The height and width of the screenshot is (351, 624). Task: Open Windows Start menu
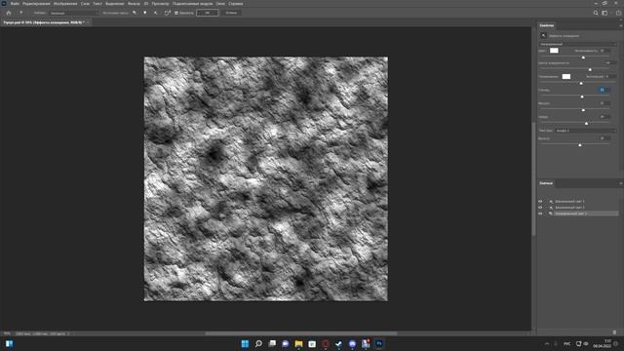pos(245,343)
